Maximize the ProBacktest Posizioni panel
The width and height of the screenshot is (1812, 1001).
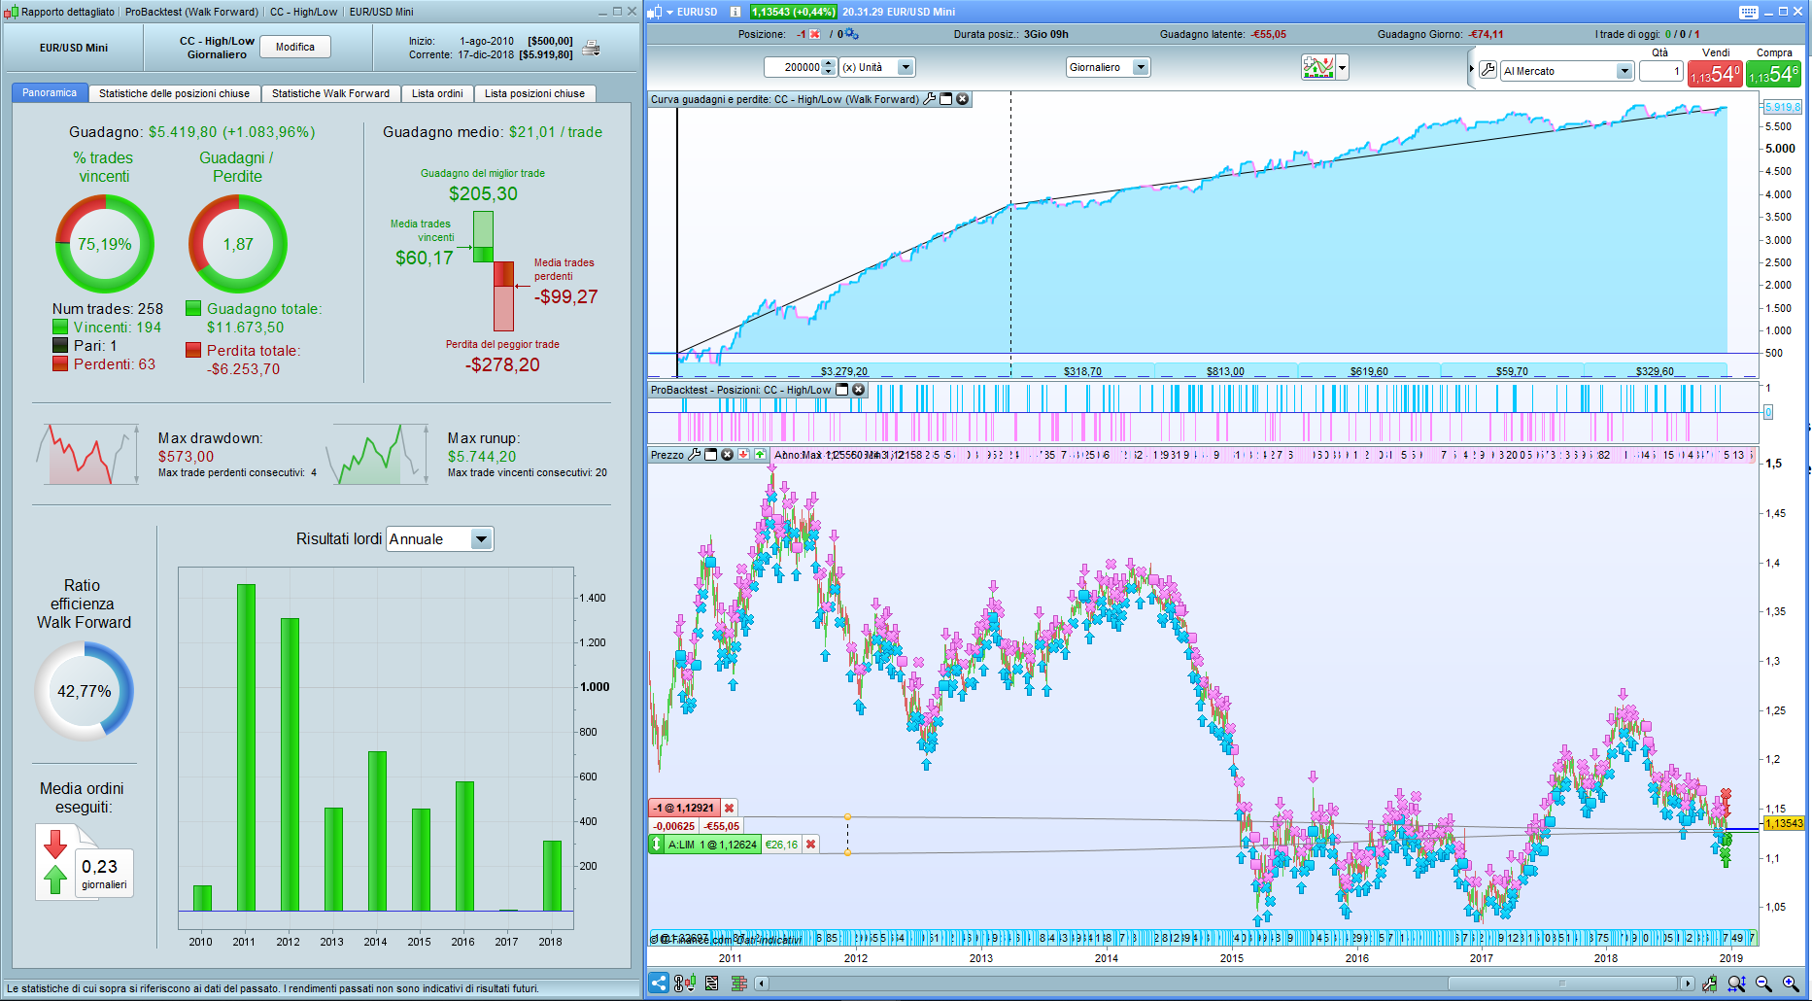tap(842, 390)
